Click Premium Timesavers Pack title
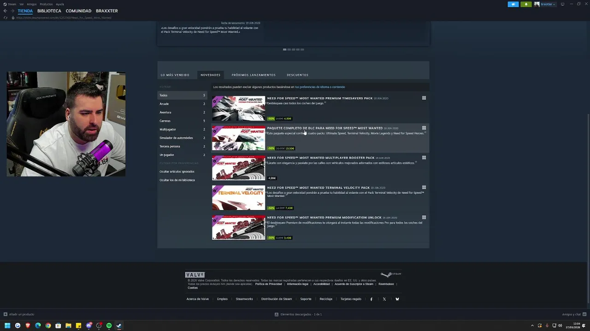590x331 pixels. pos(320,98)
